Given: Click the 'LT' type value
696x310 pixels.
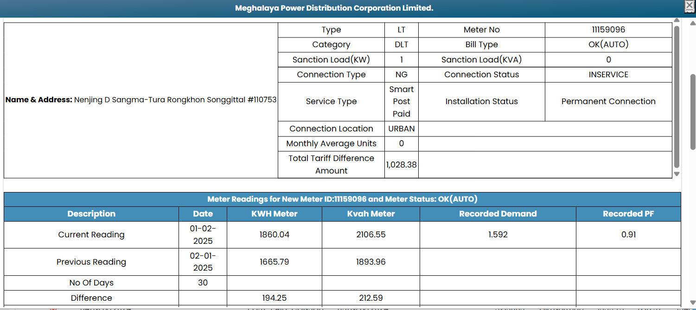Looking at the screenshot, I should [402, 30].
